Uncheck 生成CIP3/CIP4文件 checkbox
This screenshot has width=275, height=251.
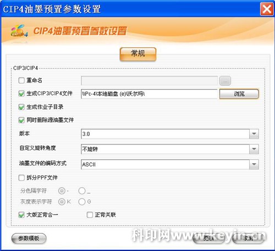point(21,93)
